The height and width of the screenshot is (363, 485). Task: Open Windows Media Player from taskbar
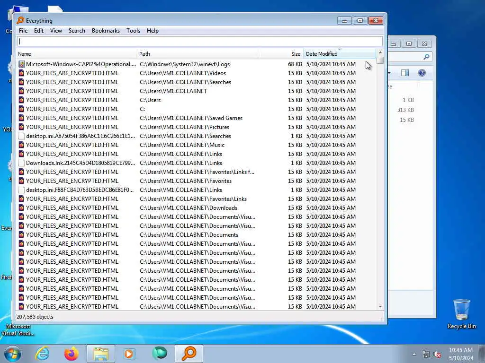[x=129, y=354]
